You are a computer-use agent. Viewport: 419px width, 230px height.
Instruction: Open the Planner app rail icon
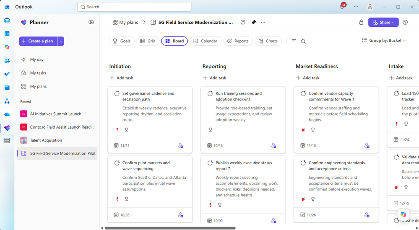click(x=7, y=128)
